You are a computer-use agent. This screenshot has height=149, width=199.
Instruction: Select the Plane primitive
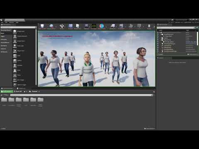coord(24,75)
